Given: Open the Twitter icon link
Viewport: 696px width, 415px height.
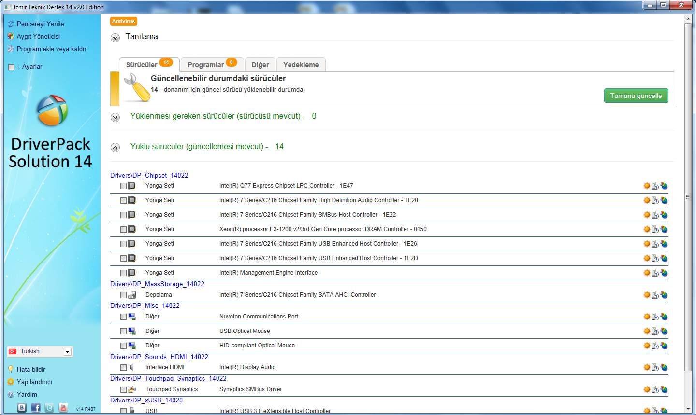Looking at the screenshot, I should (49, 408).
